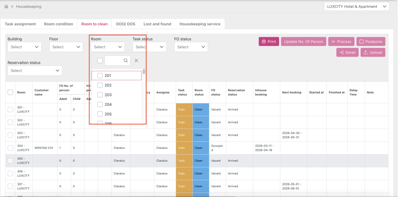Expand the Reservation status dropdown
Viewport: 398px width, 197px height.
pyautogui.click(x=35, y=71)
